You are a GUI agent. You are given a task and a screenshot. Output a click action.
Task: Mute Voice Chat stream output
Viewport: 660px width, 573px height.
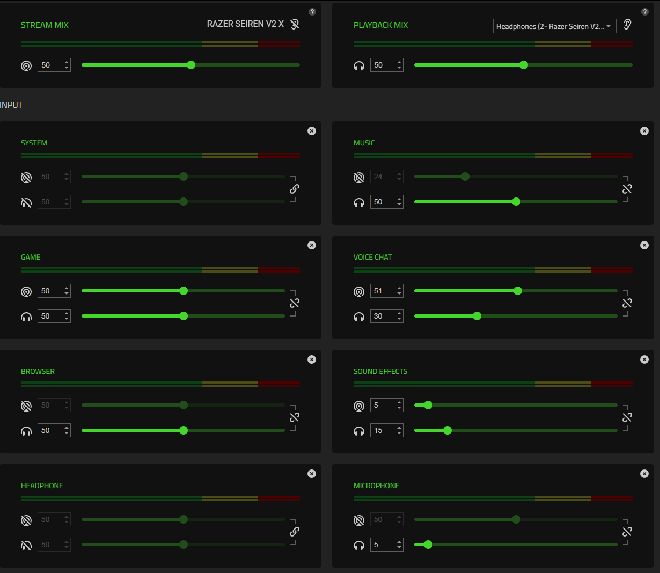[x=359, y=291]
